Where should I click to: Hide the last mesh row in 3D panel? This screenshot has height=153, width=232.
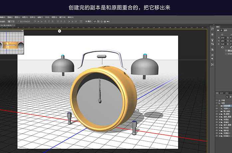coord(217,136)
